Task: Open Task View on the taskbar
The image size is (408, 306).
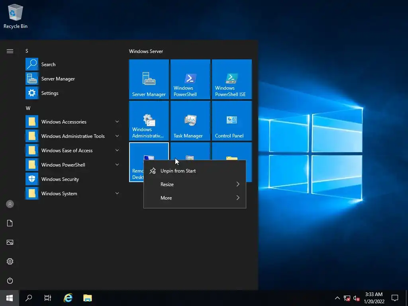Action: [48, 298]
